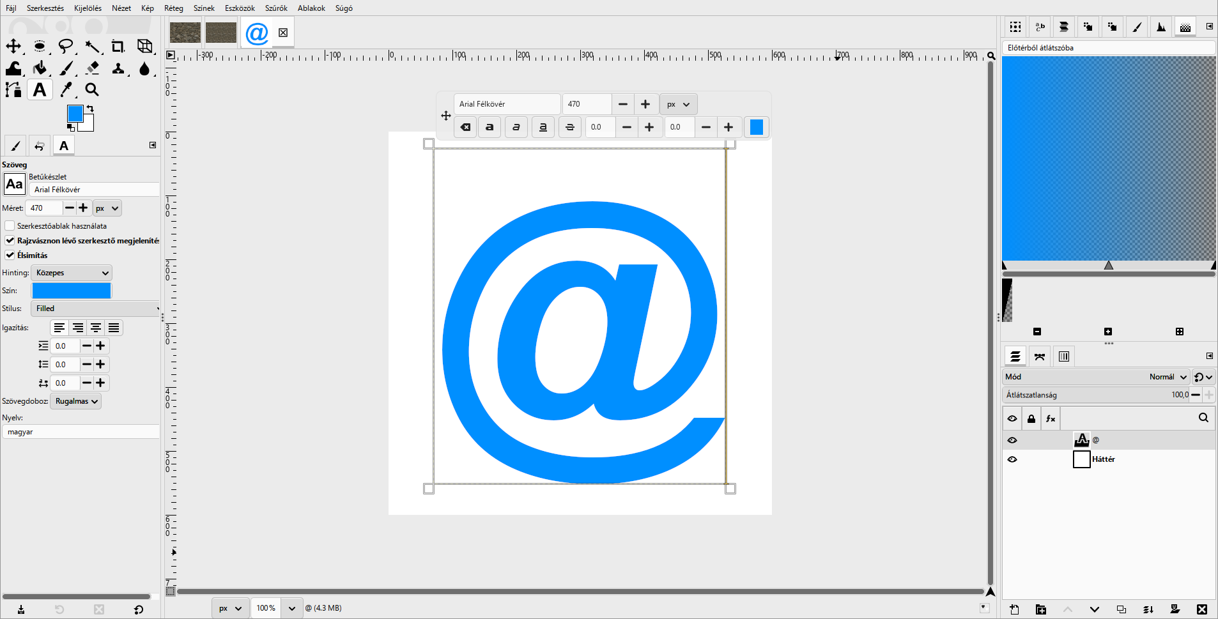
Task: Open the Fájl menu
Action: click(11, 8)
